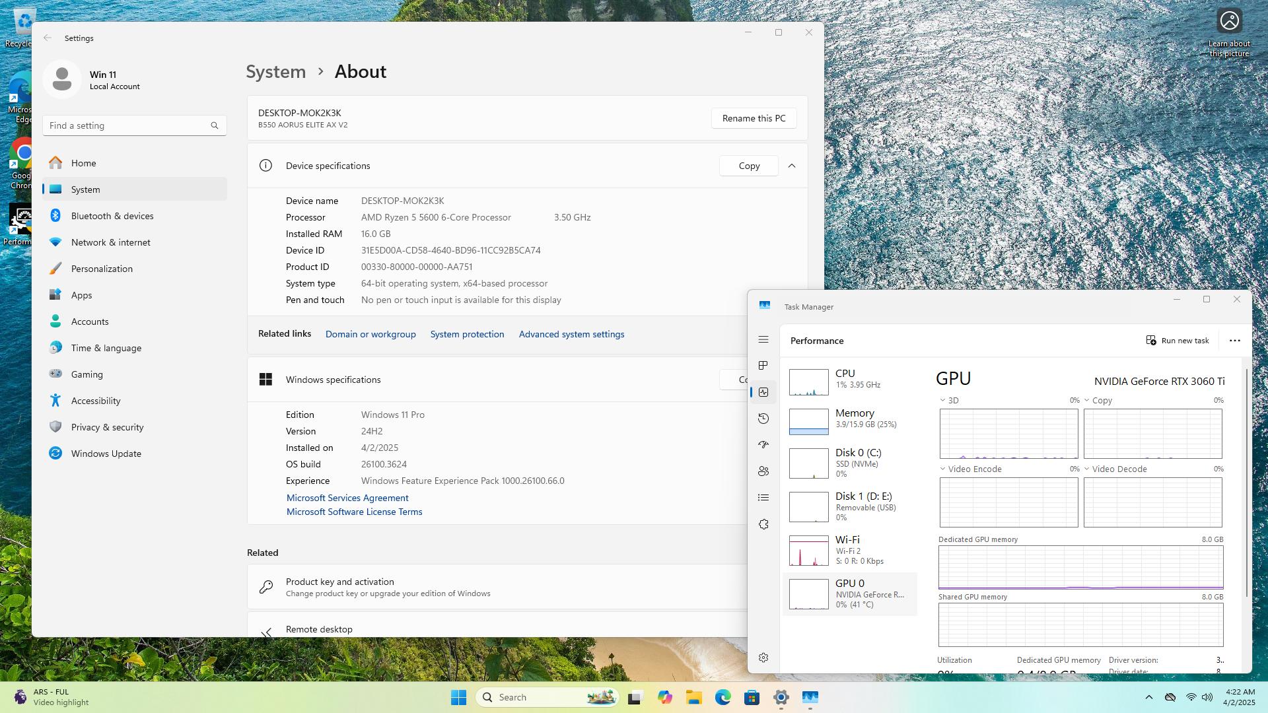
Task: Launch Microsoft Edge from the taskbar
Action: pos(722,697)
